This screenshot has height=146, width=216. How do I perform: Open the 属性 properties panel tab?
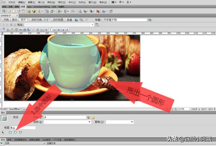pyautogui.click(x=3, y=113)
